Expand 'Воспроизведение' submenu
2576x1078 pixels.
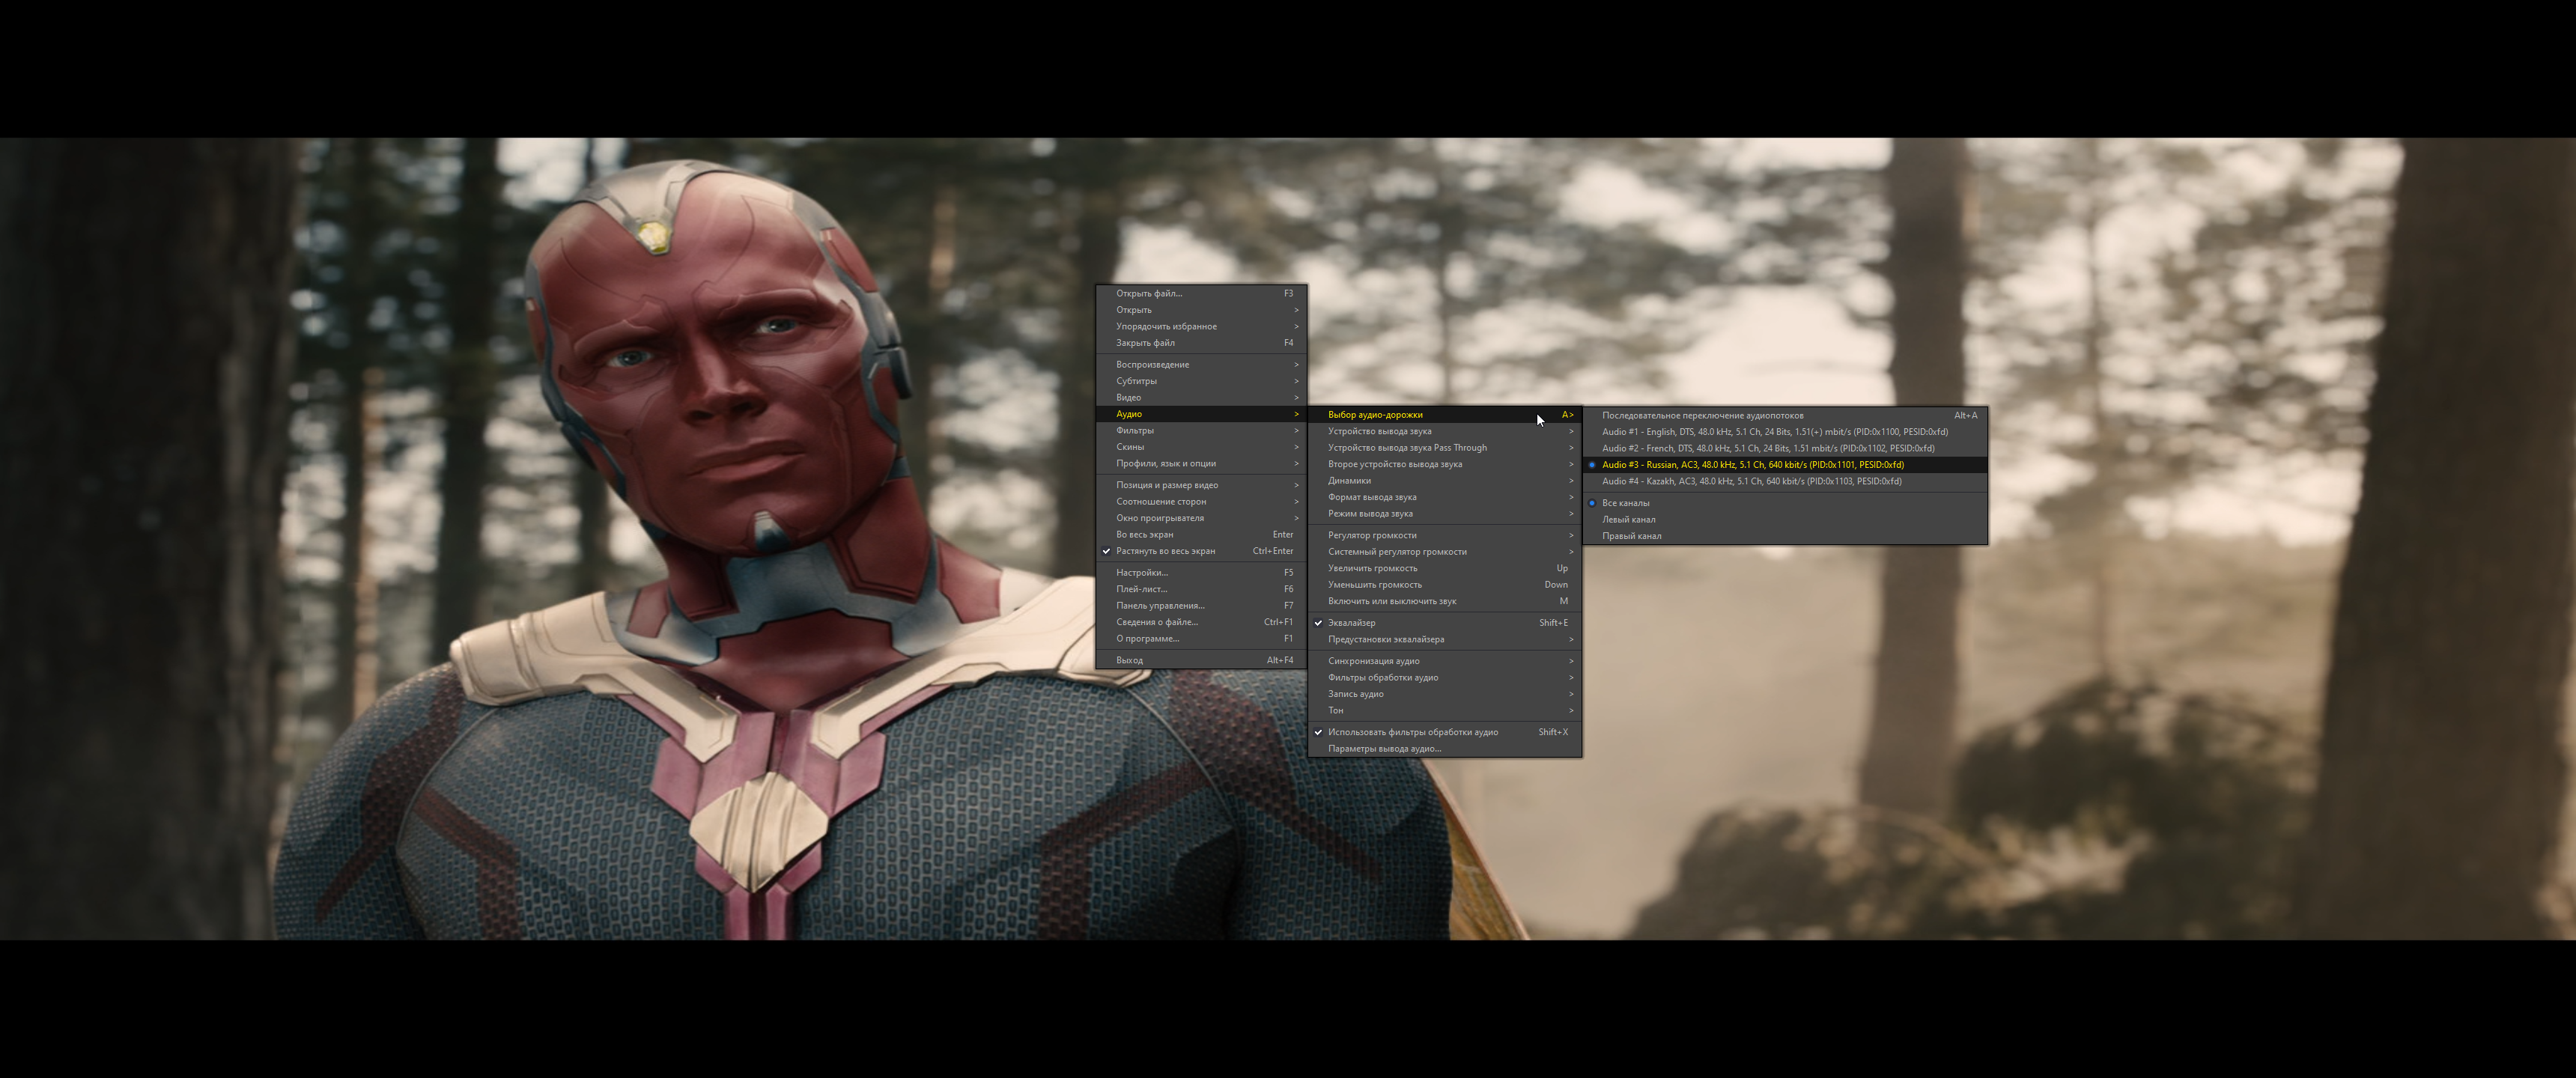[x=1201, y=364]
